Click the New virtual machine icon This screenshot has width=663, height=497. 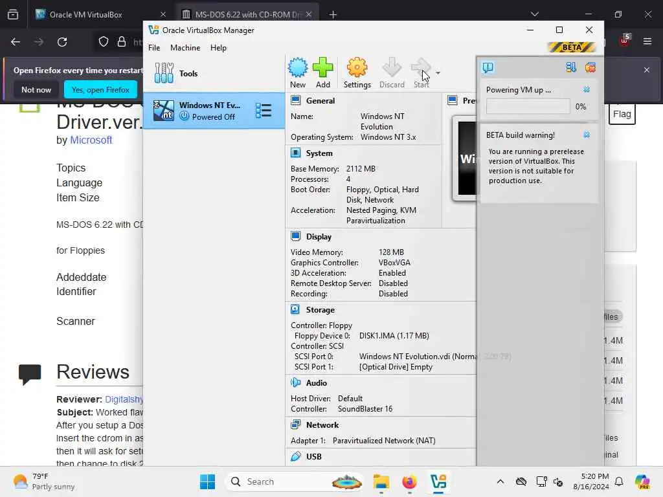tap(298, 67)
